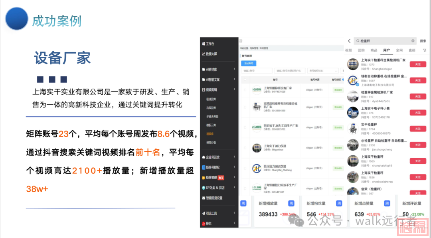Click the 周 icon next to 新增粉丝量
The image size is (431, 238).
pos(339,203)
